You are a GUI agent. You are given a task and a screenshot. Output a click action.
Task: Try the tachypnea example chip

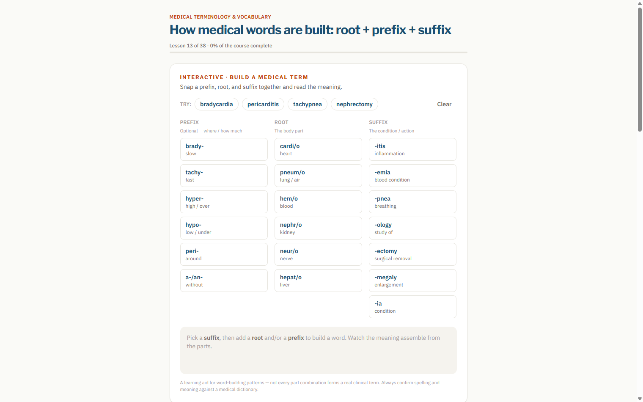coord(308,104)
